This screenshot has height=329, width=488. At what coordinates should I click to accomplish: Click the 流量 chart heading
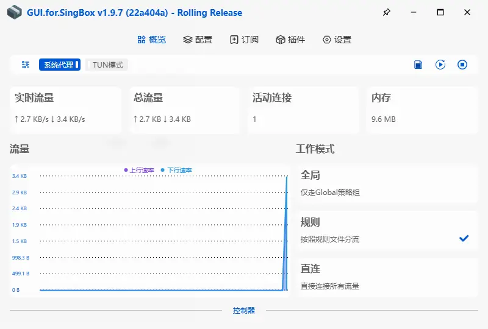point(20,149)
